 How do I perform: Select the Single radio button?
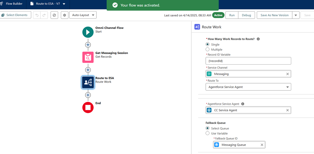(207, 45)
